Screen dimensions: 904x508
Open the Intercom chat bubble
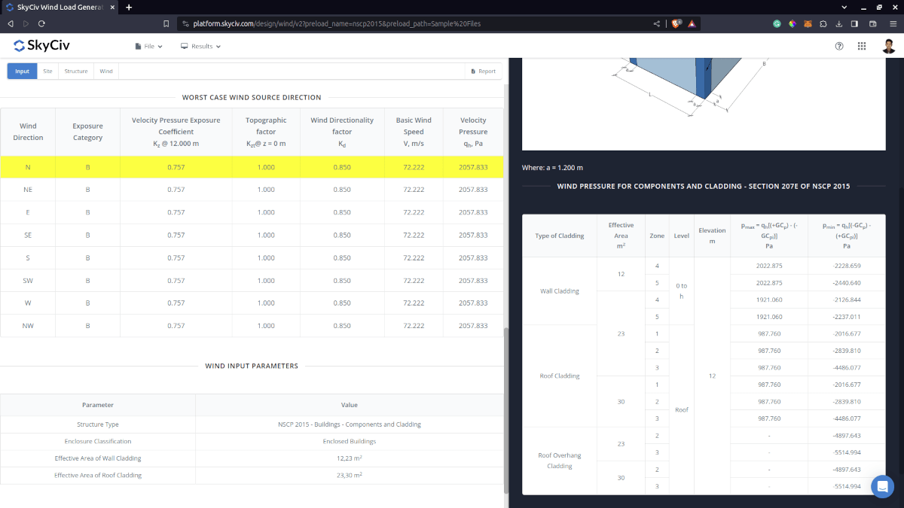(x=882, y=486)
